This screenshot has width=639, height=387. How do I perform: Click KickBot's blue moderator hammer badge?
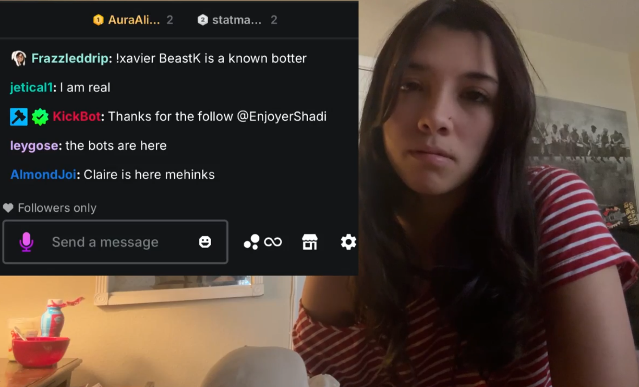click(x=19, y=117)
